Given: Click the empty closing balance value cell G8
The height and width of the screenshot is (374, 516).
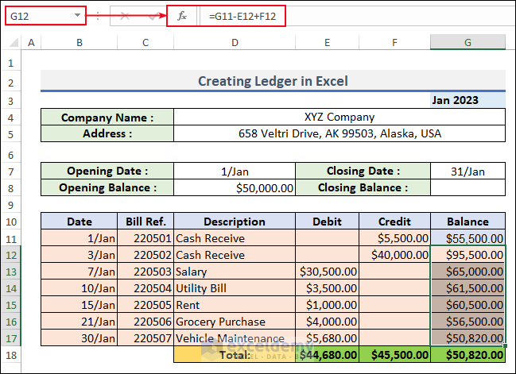Looking at the screenshot, I should click(468, 187).
